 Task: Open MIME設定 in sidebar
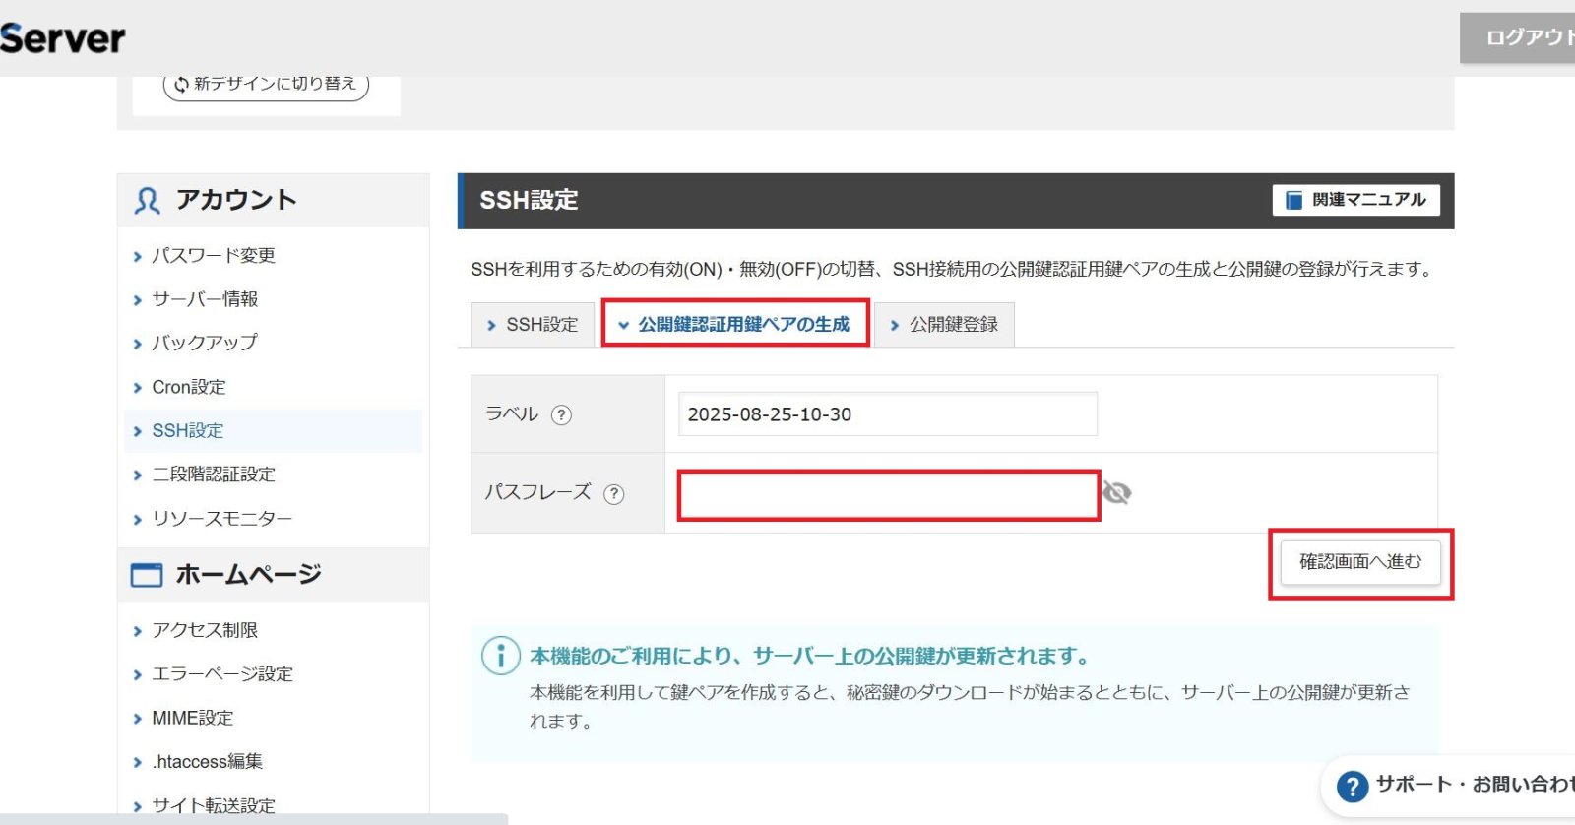(x=193, y=718)
